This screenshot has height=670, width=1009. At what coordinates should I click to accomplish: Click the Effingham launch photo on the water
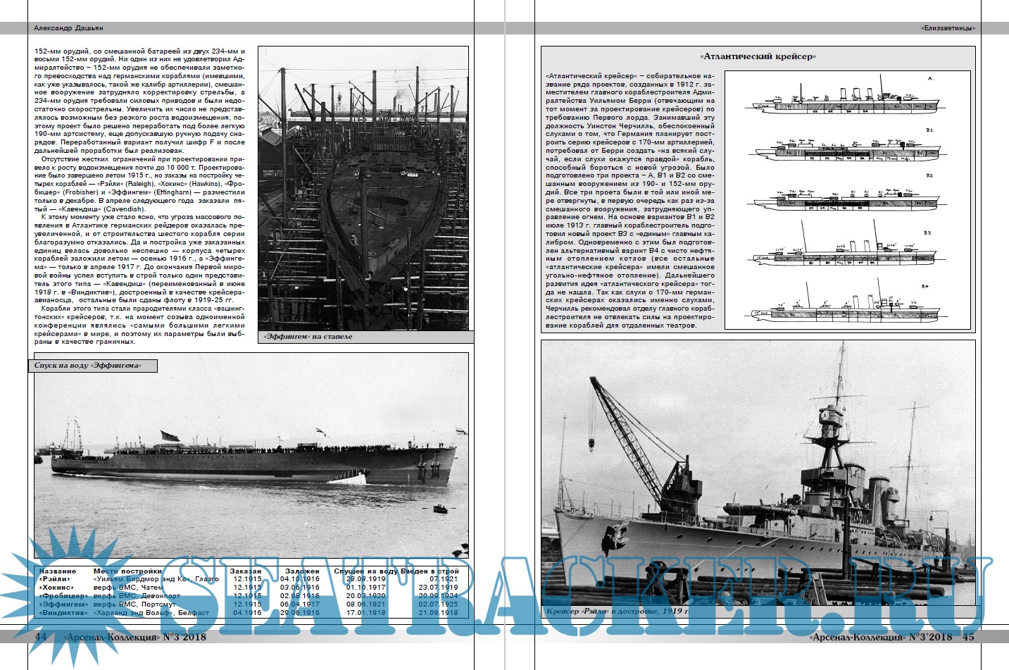click(x=251, y=454)
